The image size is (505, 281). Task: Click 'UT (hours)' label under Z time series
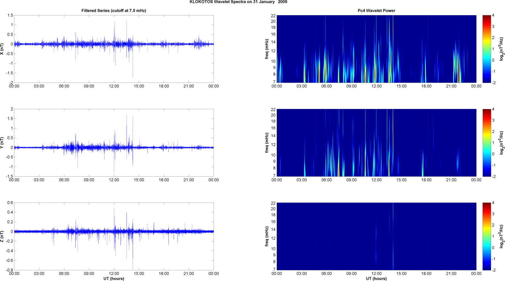click(x=114, y=279)
